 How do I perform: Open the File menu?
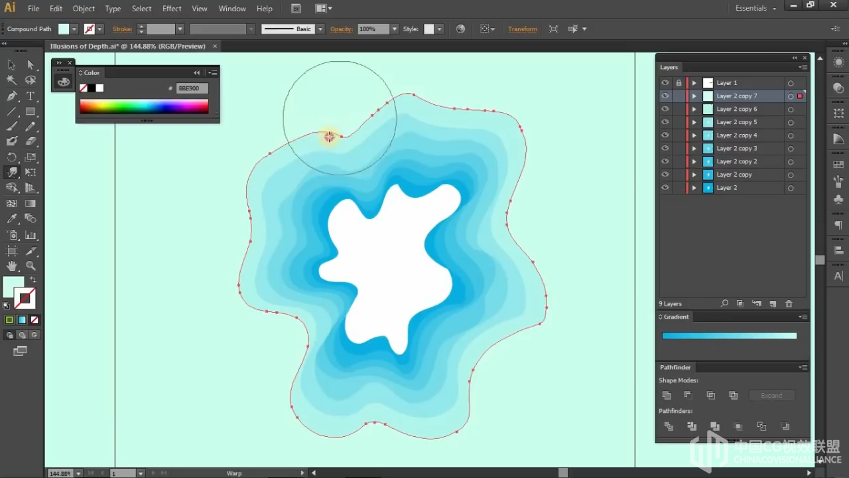pyautogui.click(x=34, y=9)
